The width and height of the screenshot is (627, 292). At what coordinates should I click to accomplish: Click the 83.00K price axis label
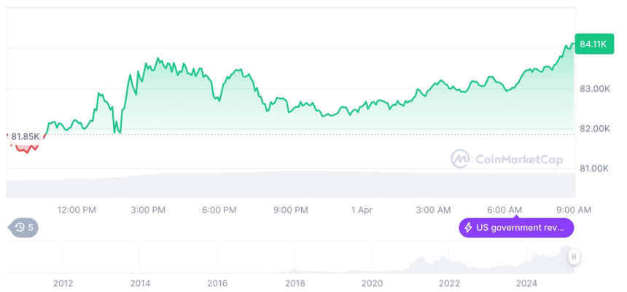(x=594, y=89)
